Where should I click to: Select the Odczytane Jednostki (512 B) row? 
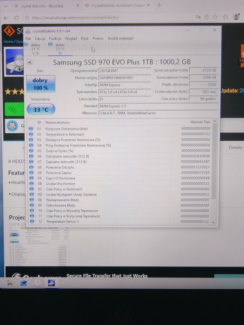(120, 156)
